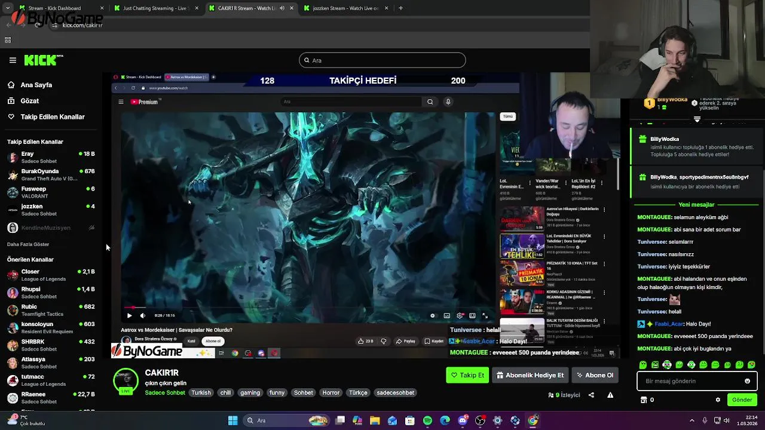Click the chill tag
The width and height of the screenshot is (765, 430).
(225, 393)
